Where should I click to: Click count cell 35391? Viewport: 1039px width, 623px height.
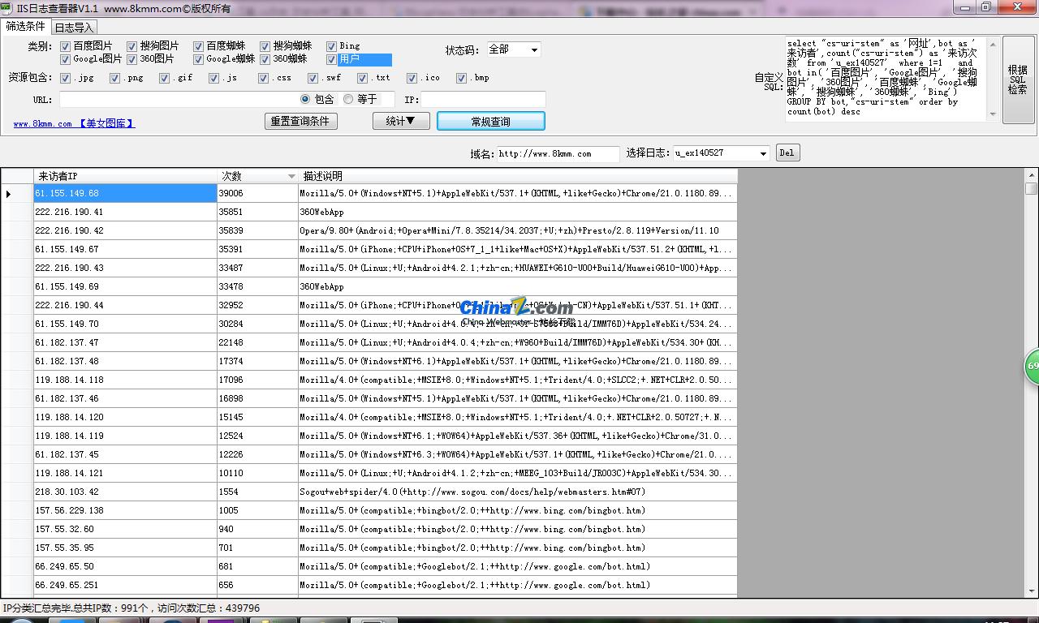click(x=257, y=249)
